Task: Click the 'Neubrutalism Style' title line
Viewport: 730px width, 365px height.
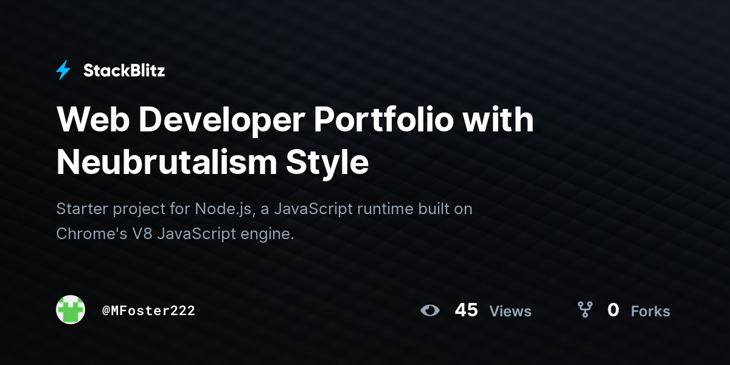Action: point(213,162)
